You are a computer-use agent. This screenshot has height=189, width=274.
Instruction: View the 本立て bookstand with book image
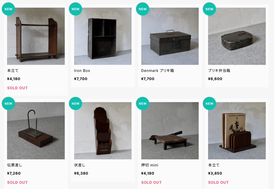(237, 130)
